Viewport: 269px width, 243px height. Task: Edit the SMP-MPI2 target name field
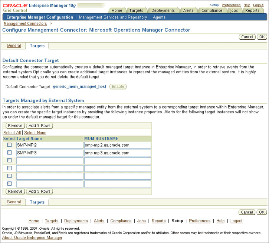(x=50, y=145)
